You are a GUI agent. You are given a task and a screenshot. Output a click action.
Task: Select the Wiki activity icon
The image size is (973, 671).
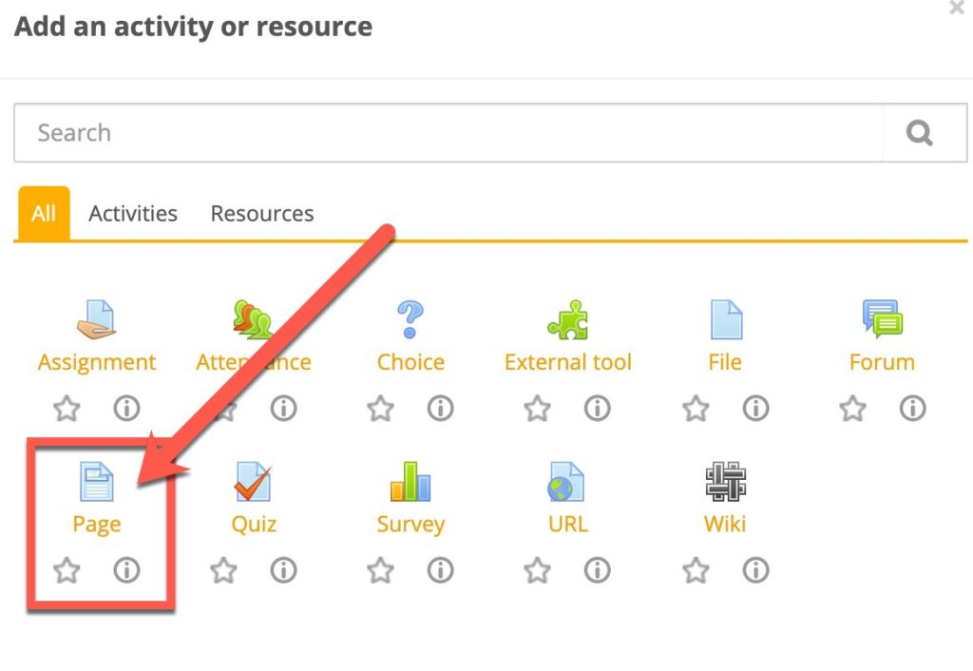[x=725, y=482]
